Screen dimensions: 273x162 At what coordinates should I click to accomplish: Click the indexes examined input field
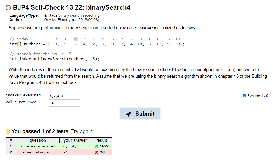coord(64,96)
